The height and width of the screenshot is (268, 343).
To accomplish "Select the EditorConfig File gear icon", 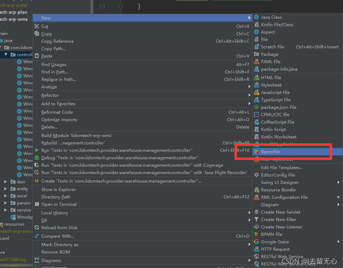I will pos(256,175).
